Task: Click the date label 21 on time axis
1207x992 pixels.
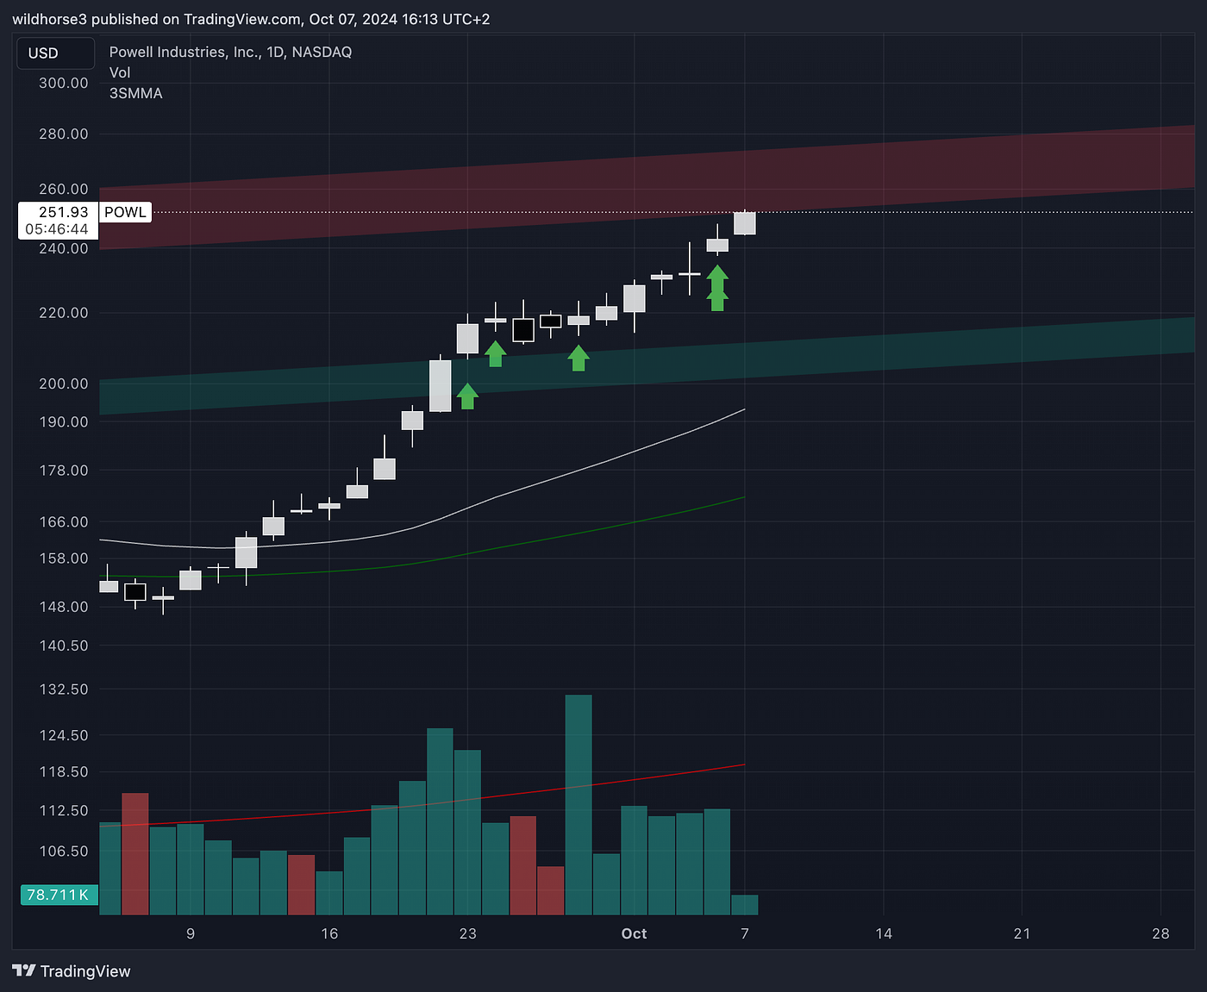Action: (x=1022, y=933)
